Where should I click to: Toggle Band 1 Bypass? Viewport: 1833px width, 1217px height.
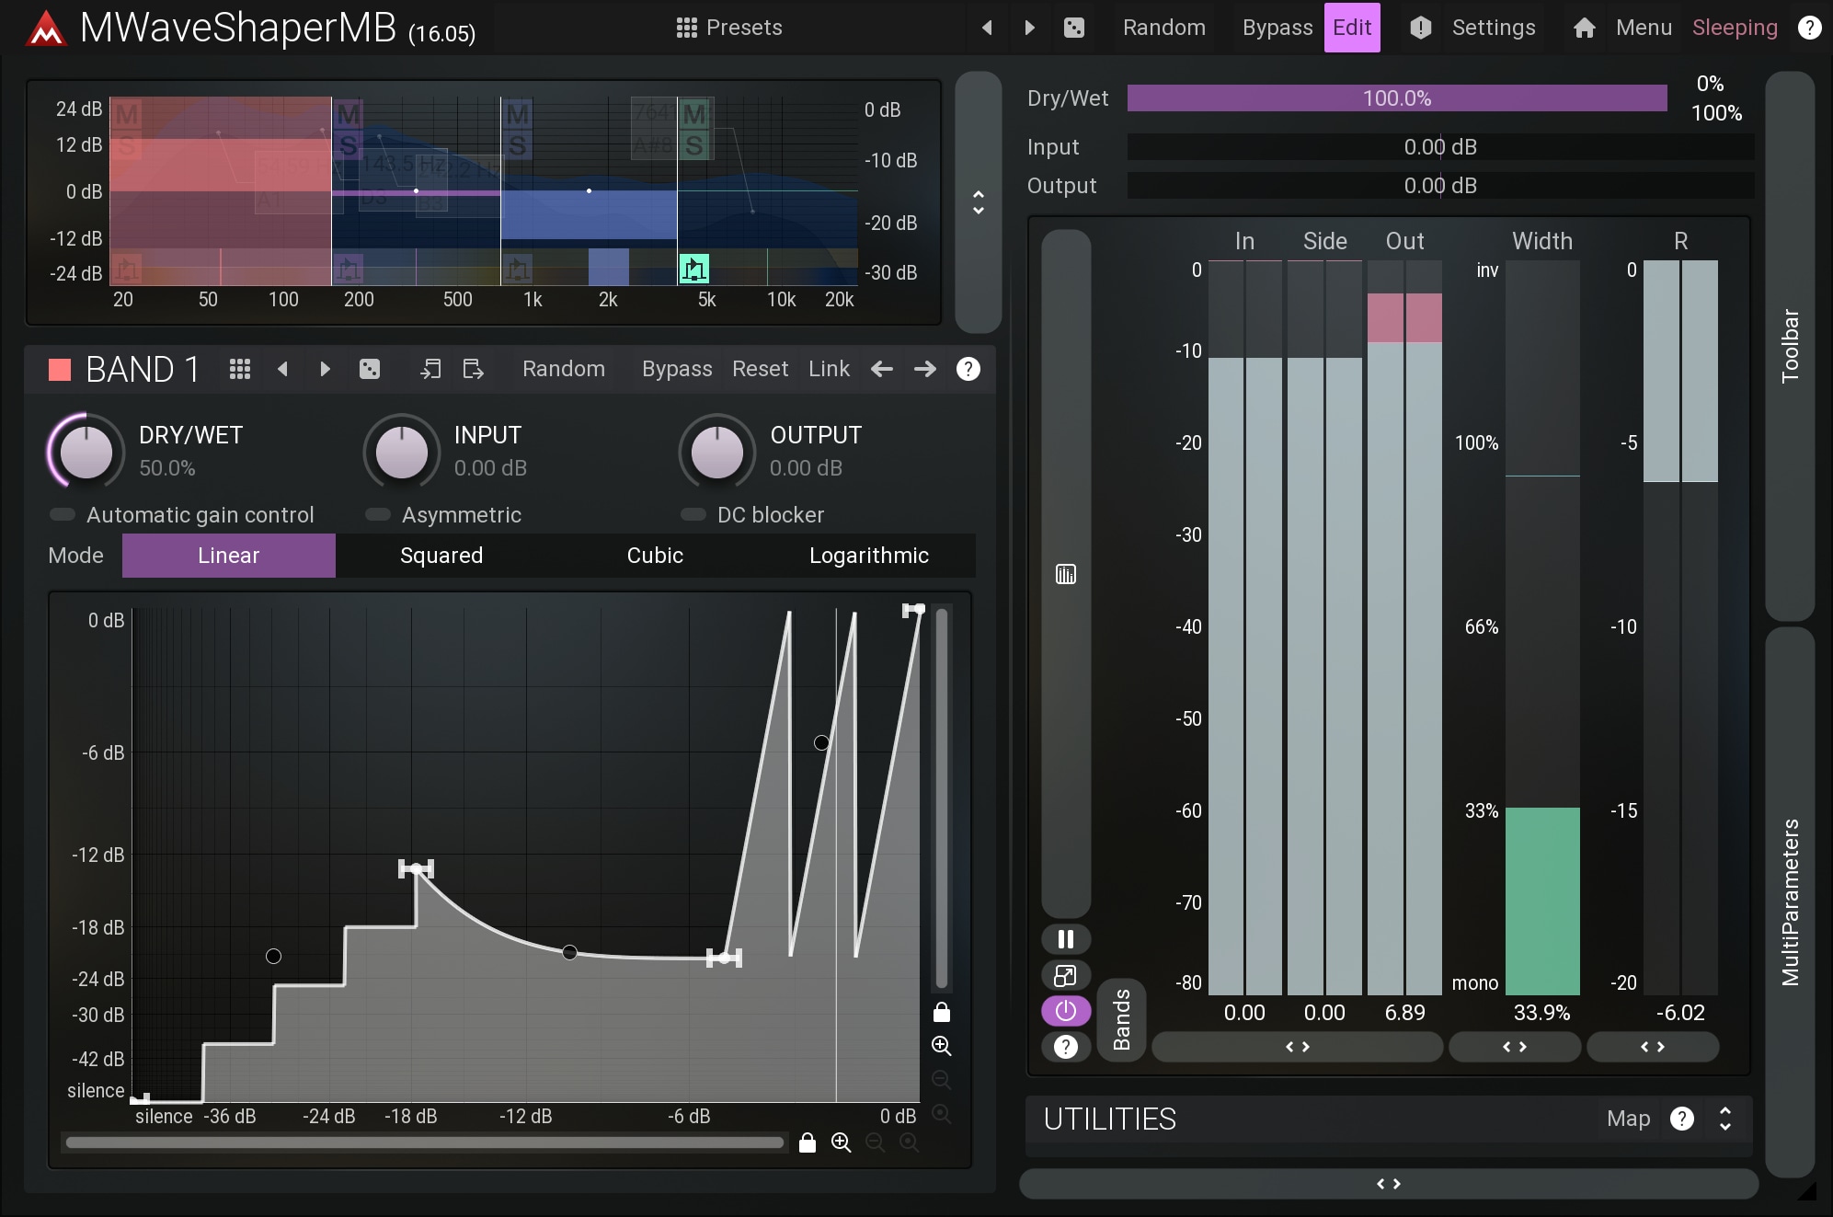click(677, 369)
